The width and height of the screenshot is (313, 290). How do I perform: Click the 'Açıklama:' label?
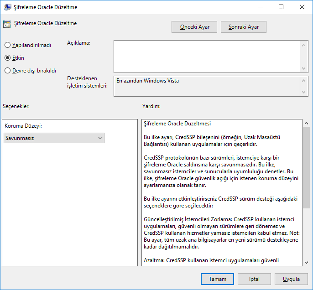78,43
